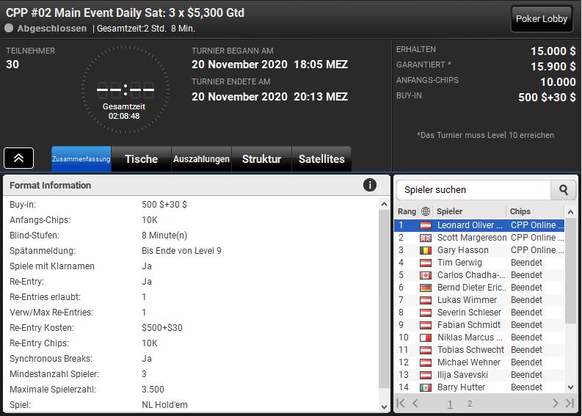The height and width of the screenshot is (416, 582).
Task: Click into the Spieler suchen search field
Action: 473,190
